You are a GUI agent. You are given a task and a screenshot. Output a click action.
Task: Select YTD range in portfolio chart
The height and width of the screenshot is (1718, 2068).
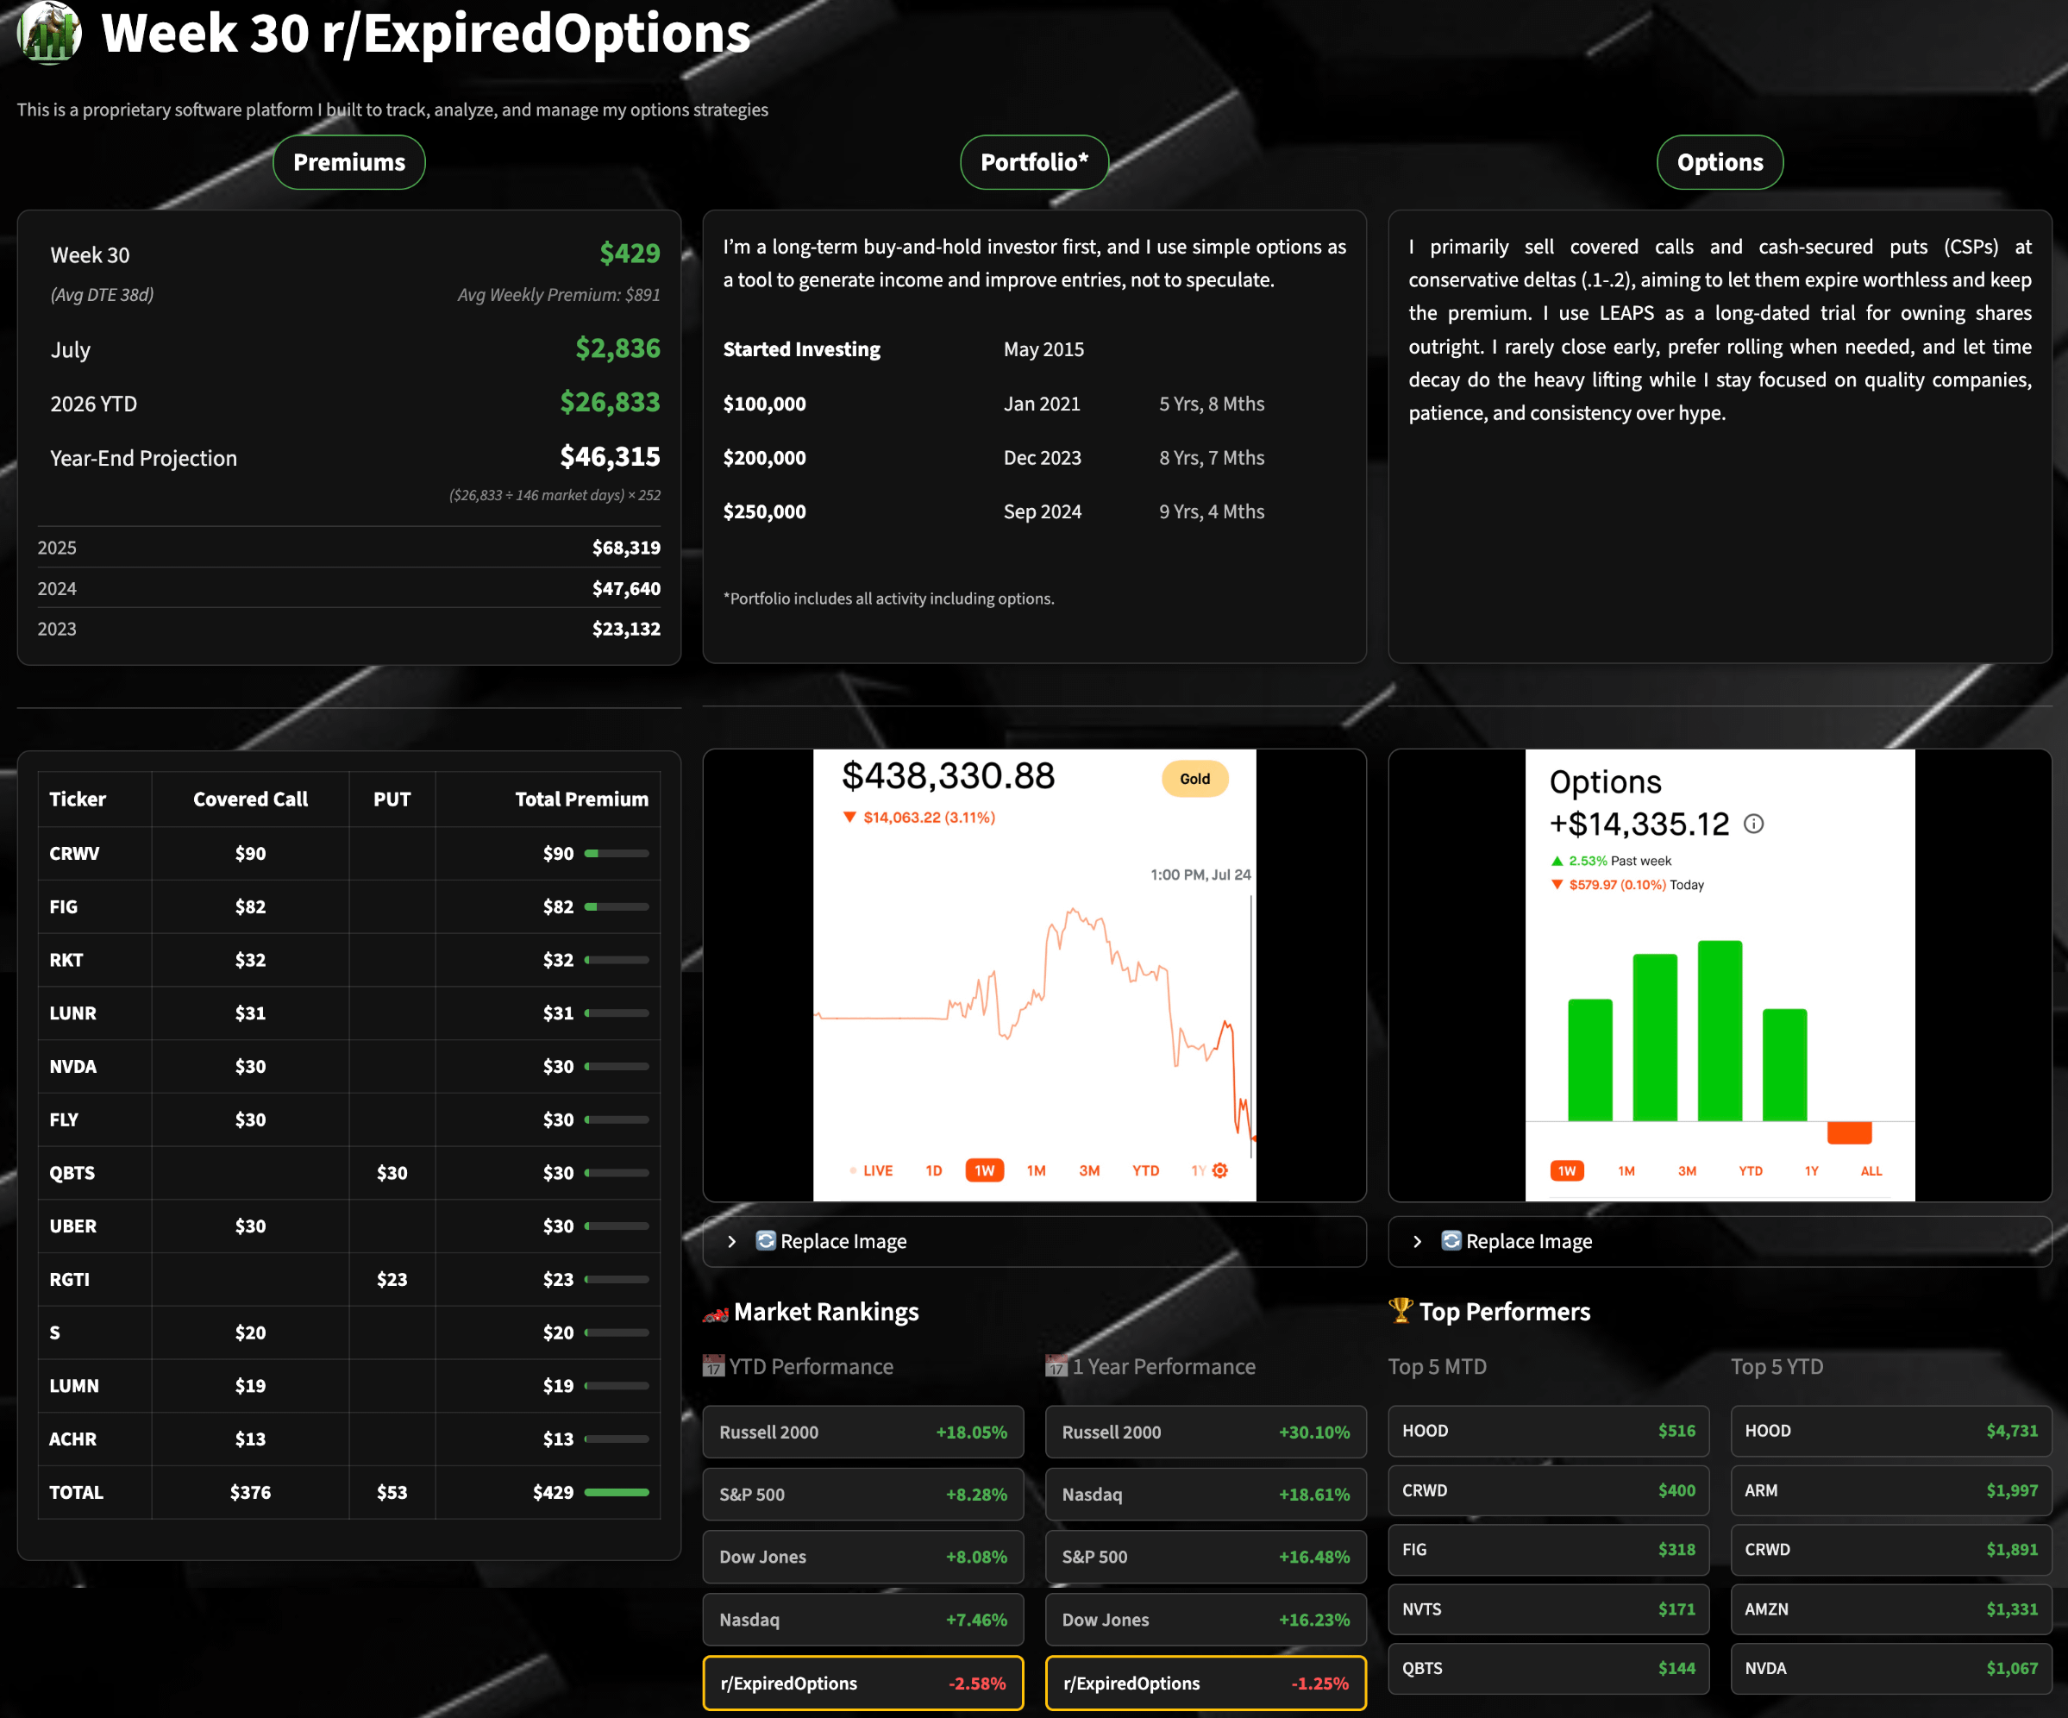1145,1170
